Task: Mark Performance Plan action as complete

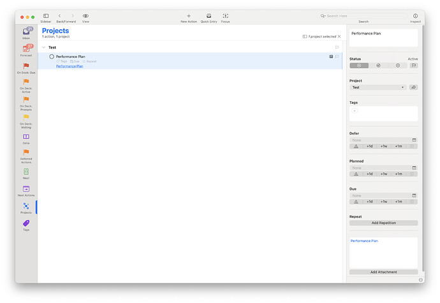Action: click(52, 57)
